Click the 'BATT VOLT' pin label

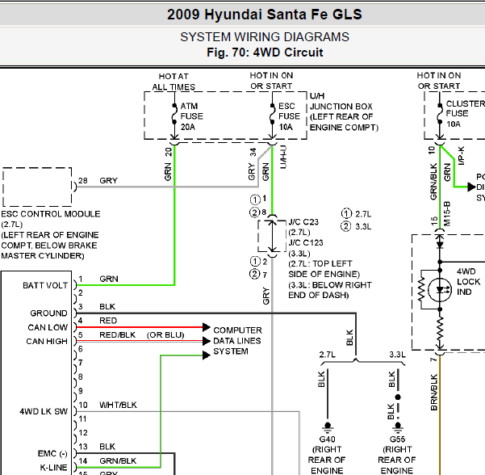click(x=45, y=285)
